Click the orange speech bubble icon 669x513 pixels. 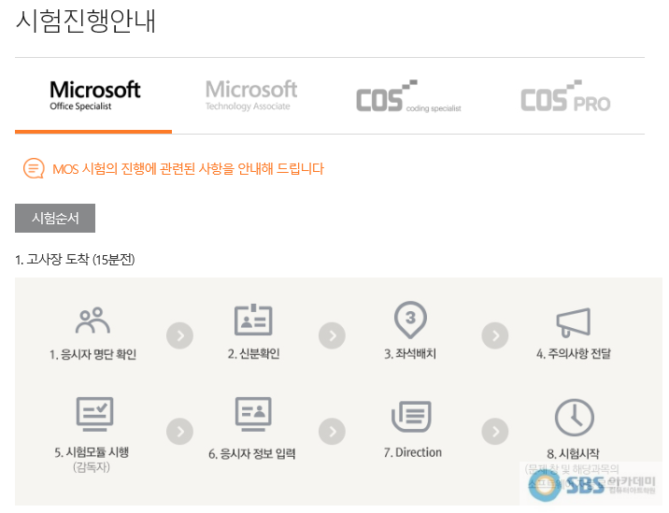[34, 168]
